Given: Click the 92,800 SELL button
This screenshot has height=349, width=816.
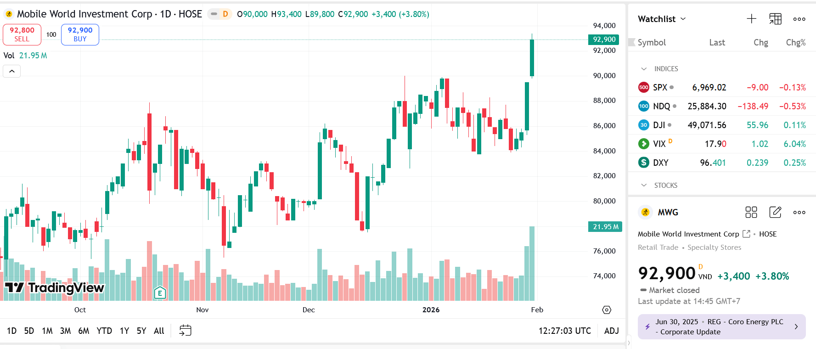Looking at the screenshot, I should coord(22,34).
